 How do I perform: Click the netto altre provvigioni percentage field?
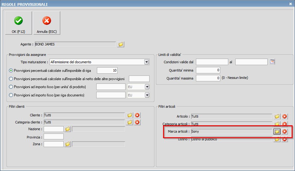click(139, 79)
